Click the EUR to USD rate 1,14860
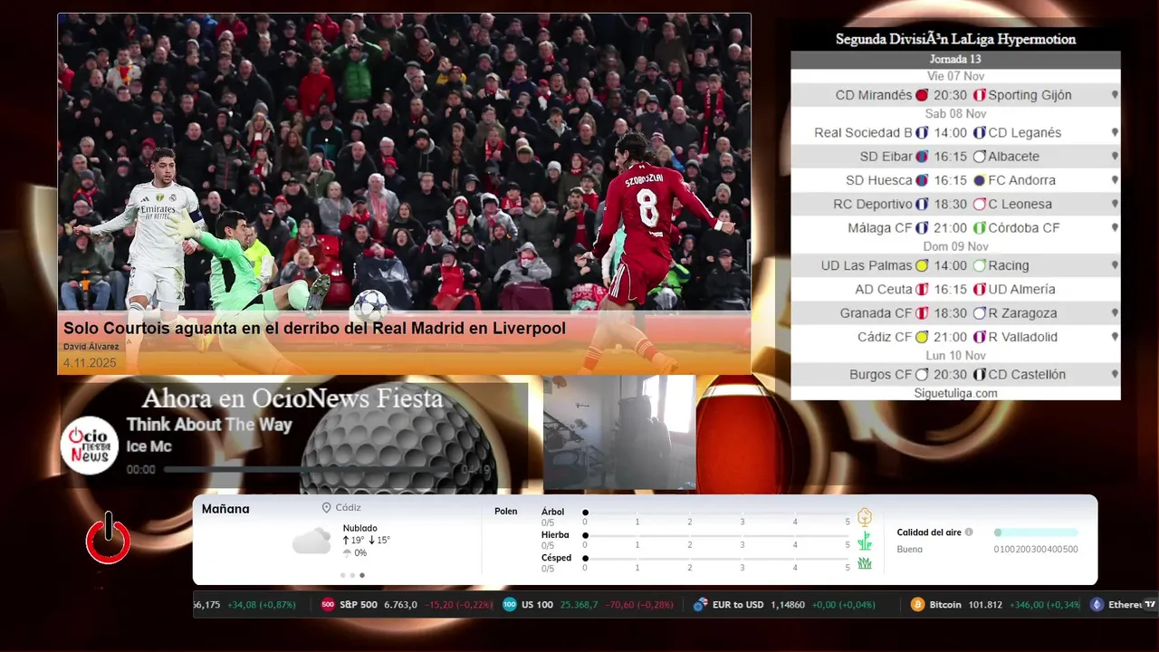This screenshot has width=1159, height=652. [x=788, y=605]
